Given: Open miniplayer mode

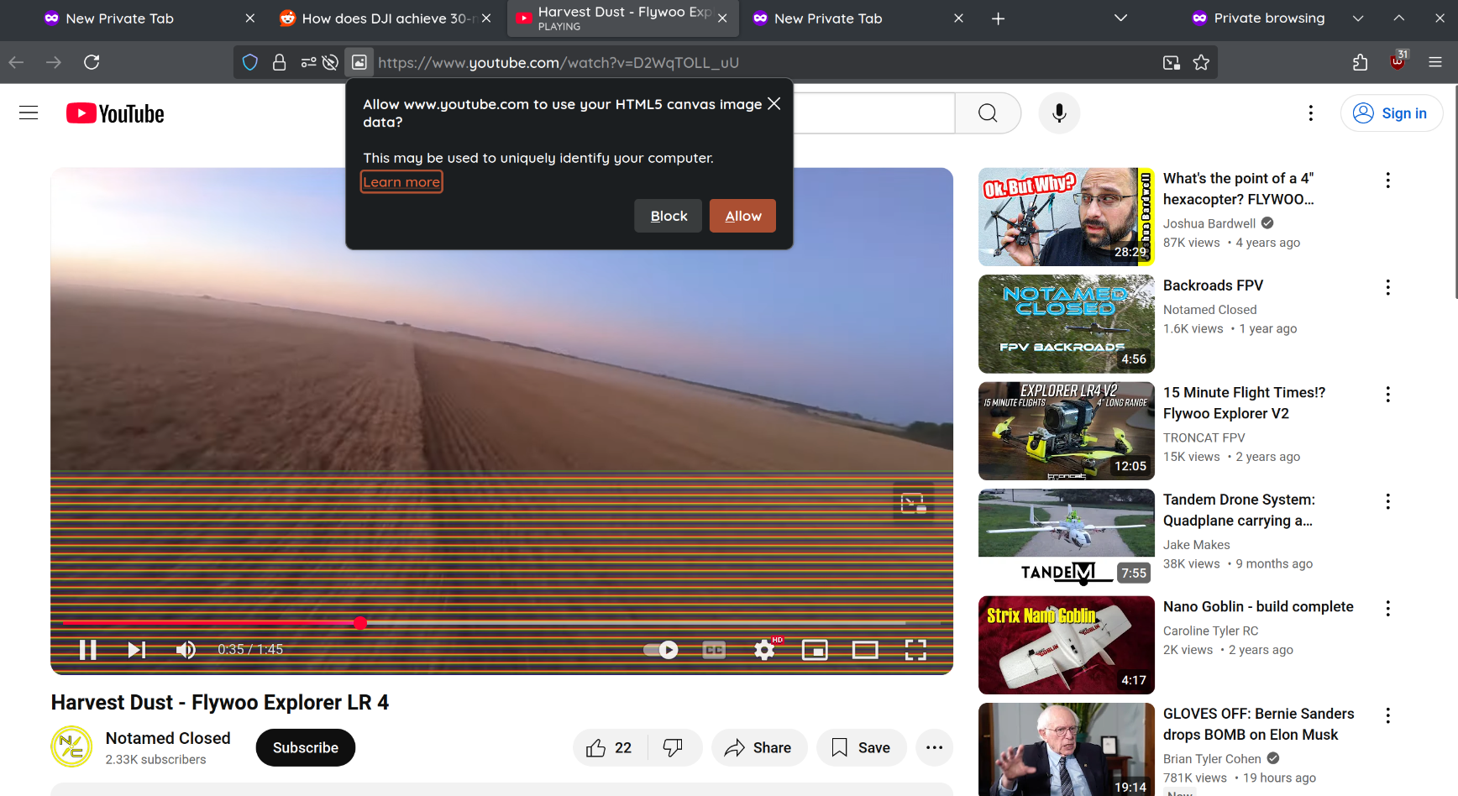Looking at the screenshot, I should coord(815,650).
